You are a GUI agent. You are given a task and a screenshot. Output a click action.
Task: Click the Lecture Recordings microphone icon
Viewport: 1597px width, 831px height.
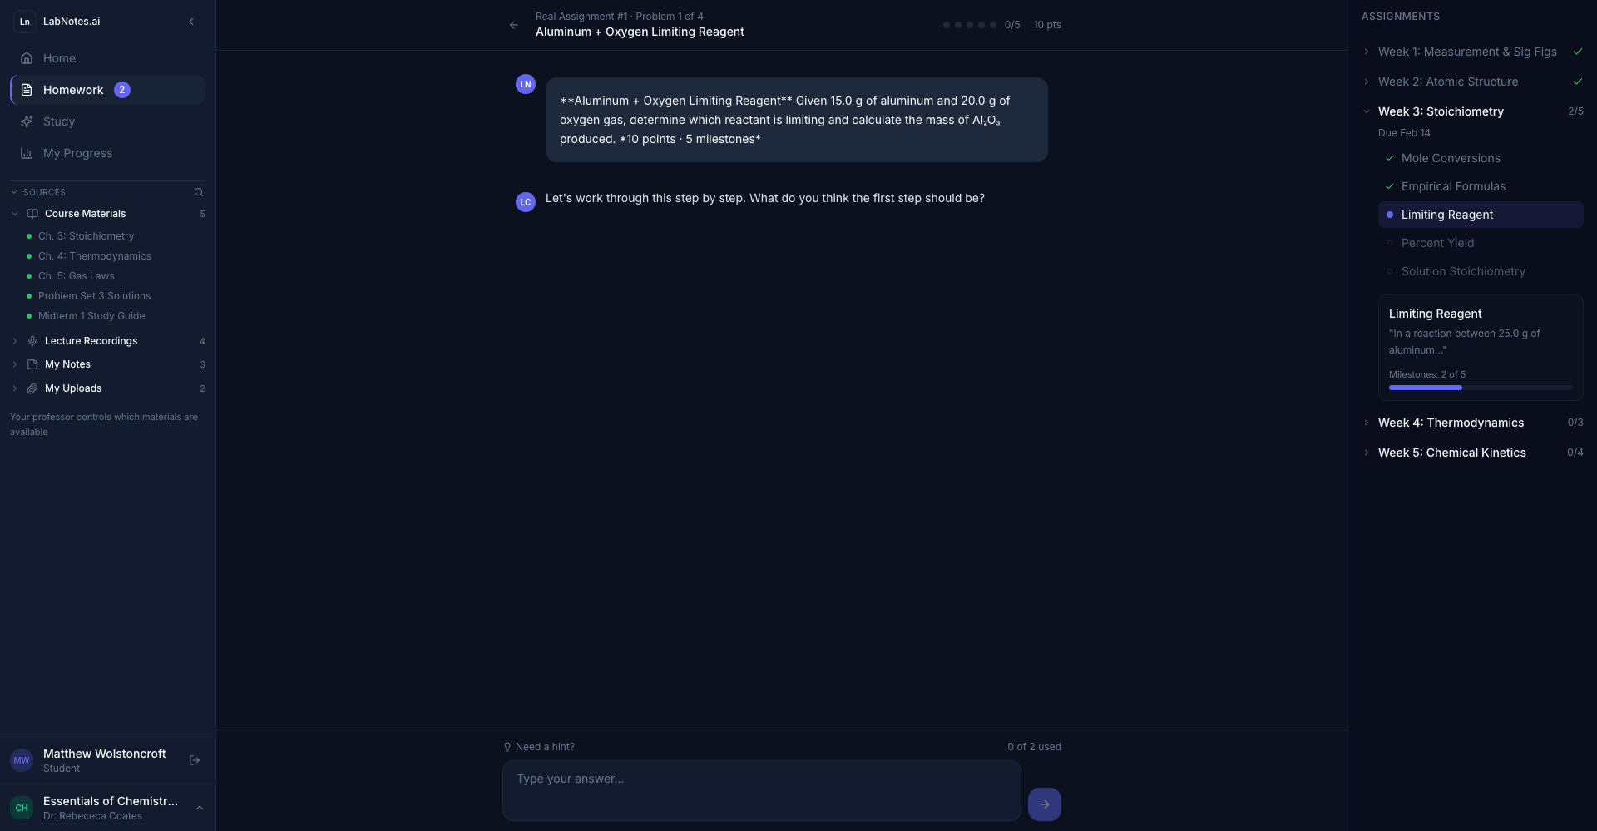32,340
